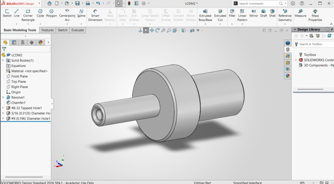Select the Polygon tool
The width and height of the screenshot is (334, 184).
coord(51,13)
